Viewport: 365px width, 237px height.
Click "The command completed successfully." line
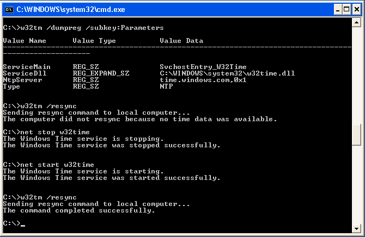point(79,210)
